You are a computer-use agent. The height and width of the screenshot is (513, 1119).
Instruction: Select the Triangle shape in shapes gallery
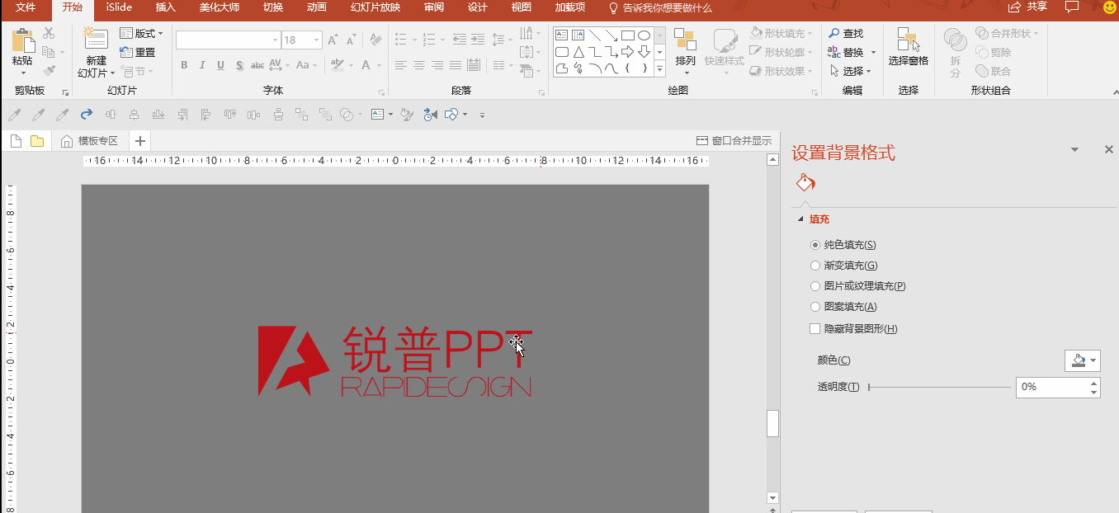coord(578,52)
